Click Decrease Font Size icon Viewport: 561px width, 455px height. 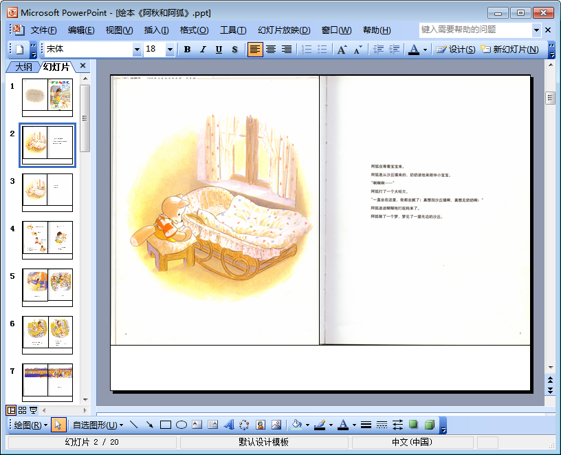point(357,50)
